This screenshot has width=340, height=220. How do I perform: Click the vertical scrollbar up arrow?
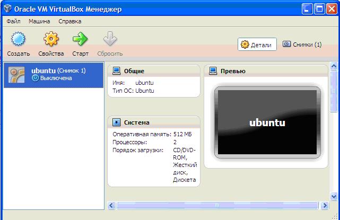pos(334,66)
